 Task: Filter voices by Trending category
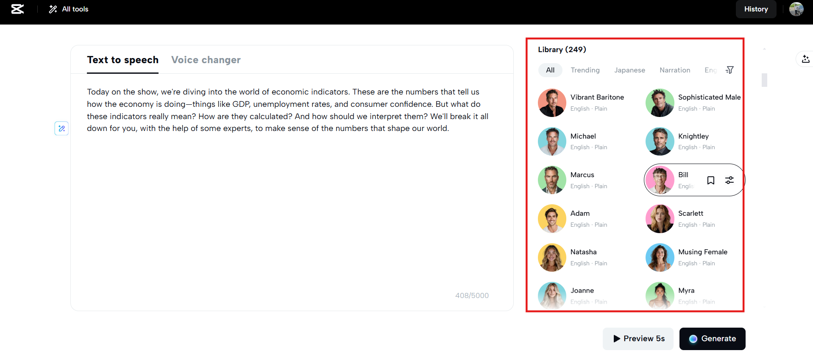coord(585,70)
